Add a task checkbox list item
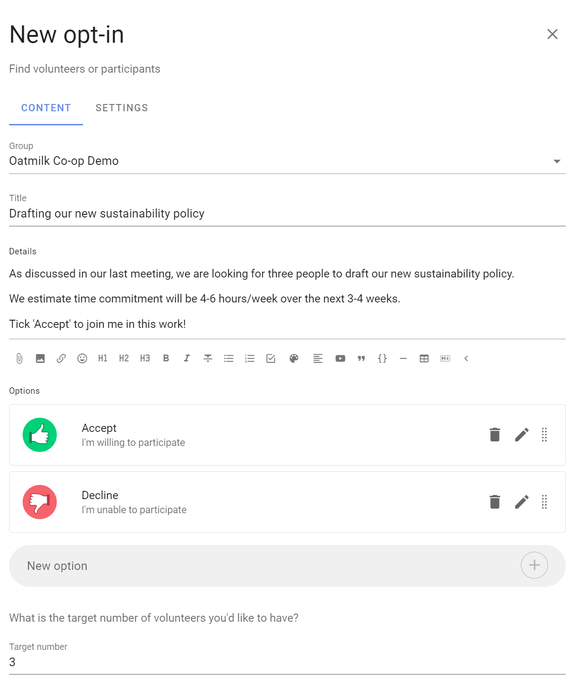573x688 pixels. pos(271,358)
